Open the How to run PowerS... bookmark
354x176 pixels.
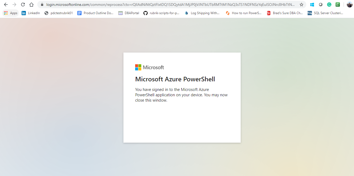coord(243,13)
